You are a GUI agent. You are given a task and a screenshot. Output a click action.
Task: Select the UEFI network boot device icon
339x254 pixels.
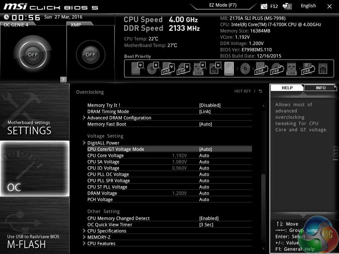215,68
